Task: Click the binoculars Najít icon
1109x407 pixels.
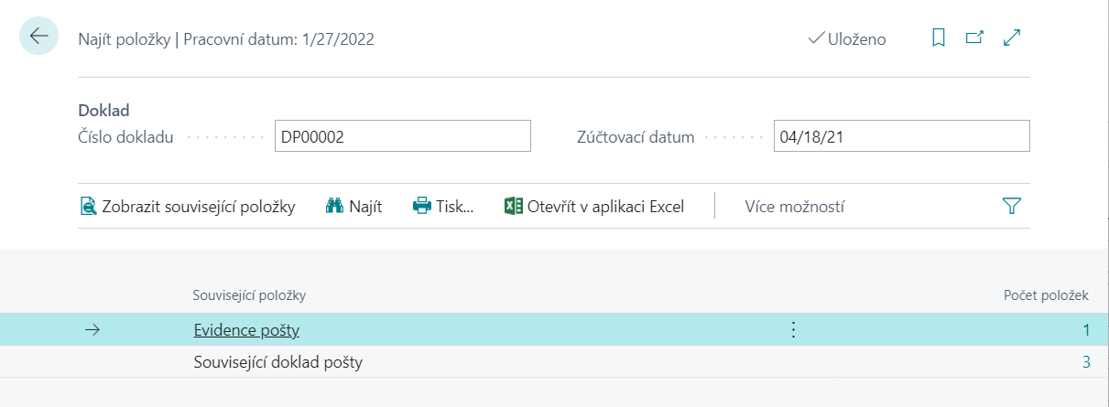Action: (x=334, y=207)
